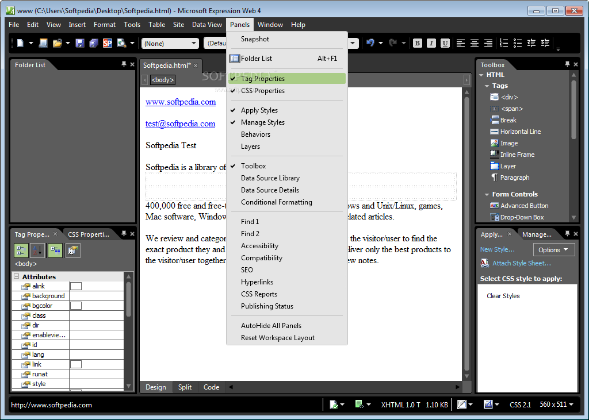The height and width of the screenshot is (420, 589).
Task: Click the Increase Indent icon
Action: click(545, 43)
